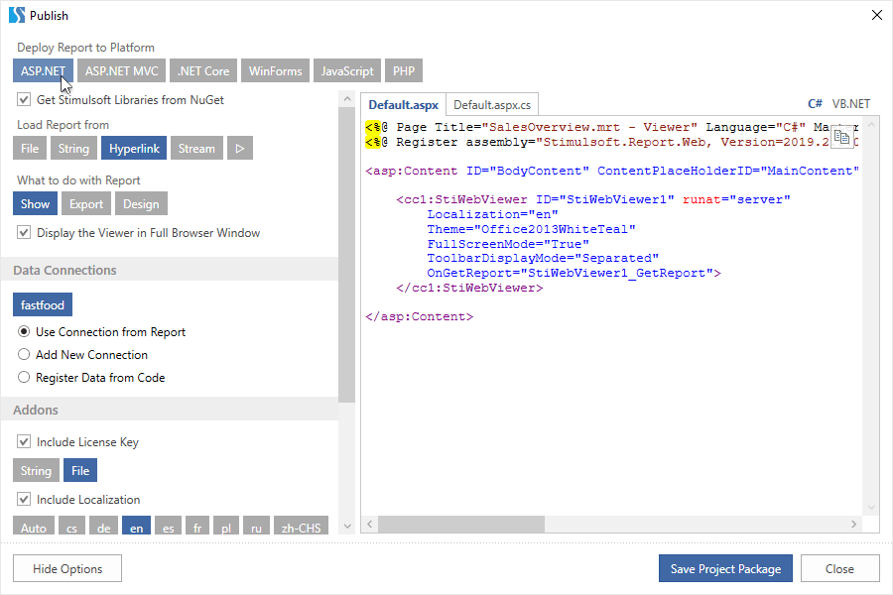Click options panel scroll down arrow
893x595 pixels.
[347, 527]
